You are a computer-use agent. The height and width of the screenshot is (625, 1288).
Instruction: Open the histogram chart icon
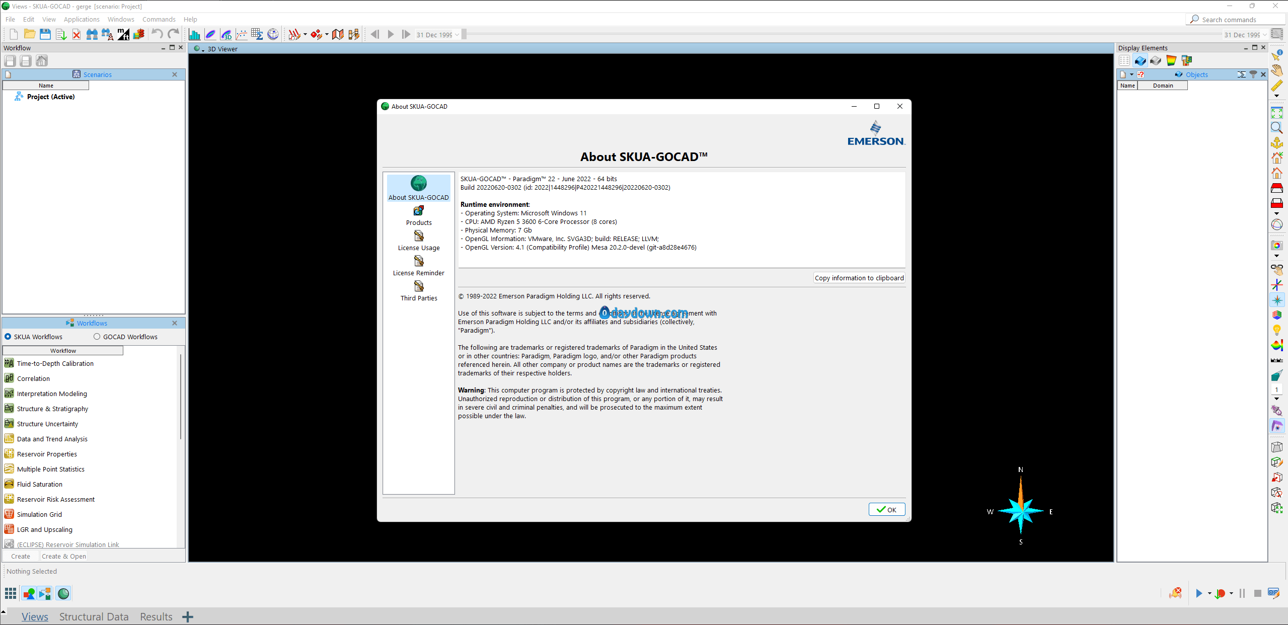tap(194, 34)
